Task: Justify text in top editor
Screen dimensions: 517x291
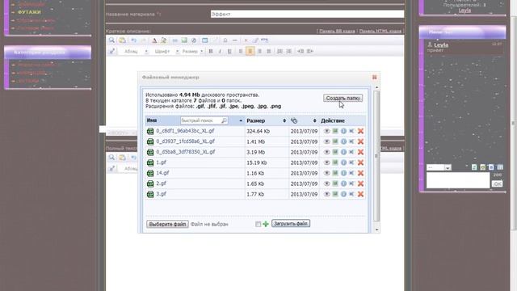Action: click(269, 51)
